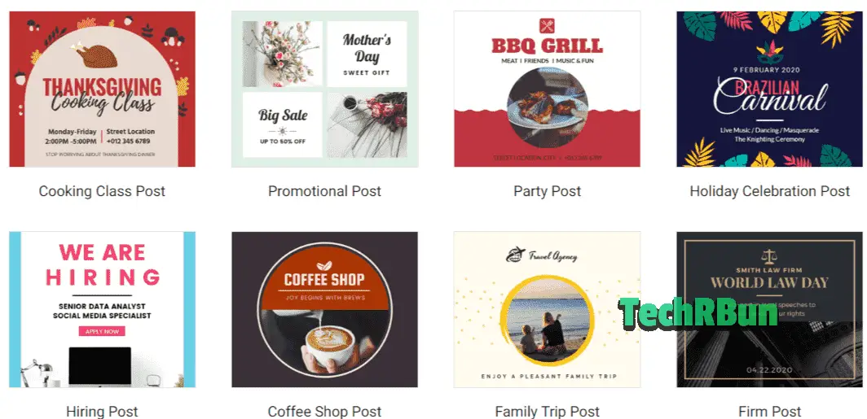Click the roast turkey icon on Thanksgiving template
This screenshot has height=419, width=867.
[x=99, y=55]
